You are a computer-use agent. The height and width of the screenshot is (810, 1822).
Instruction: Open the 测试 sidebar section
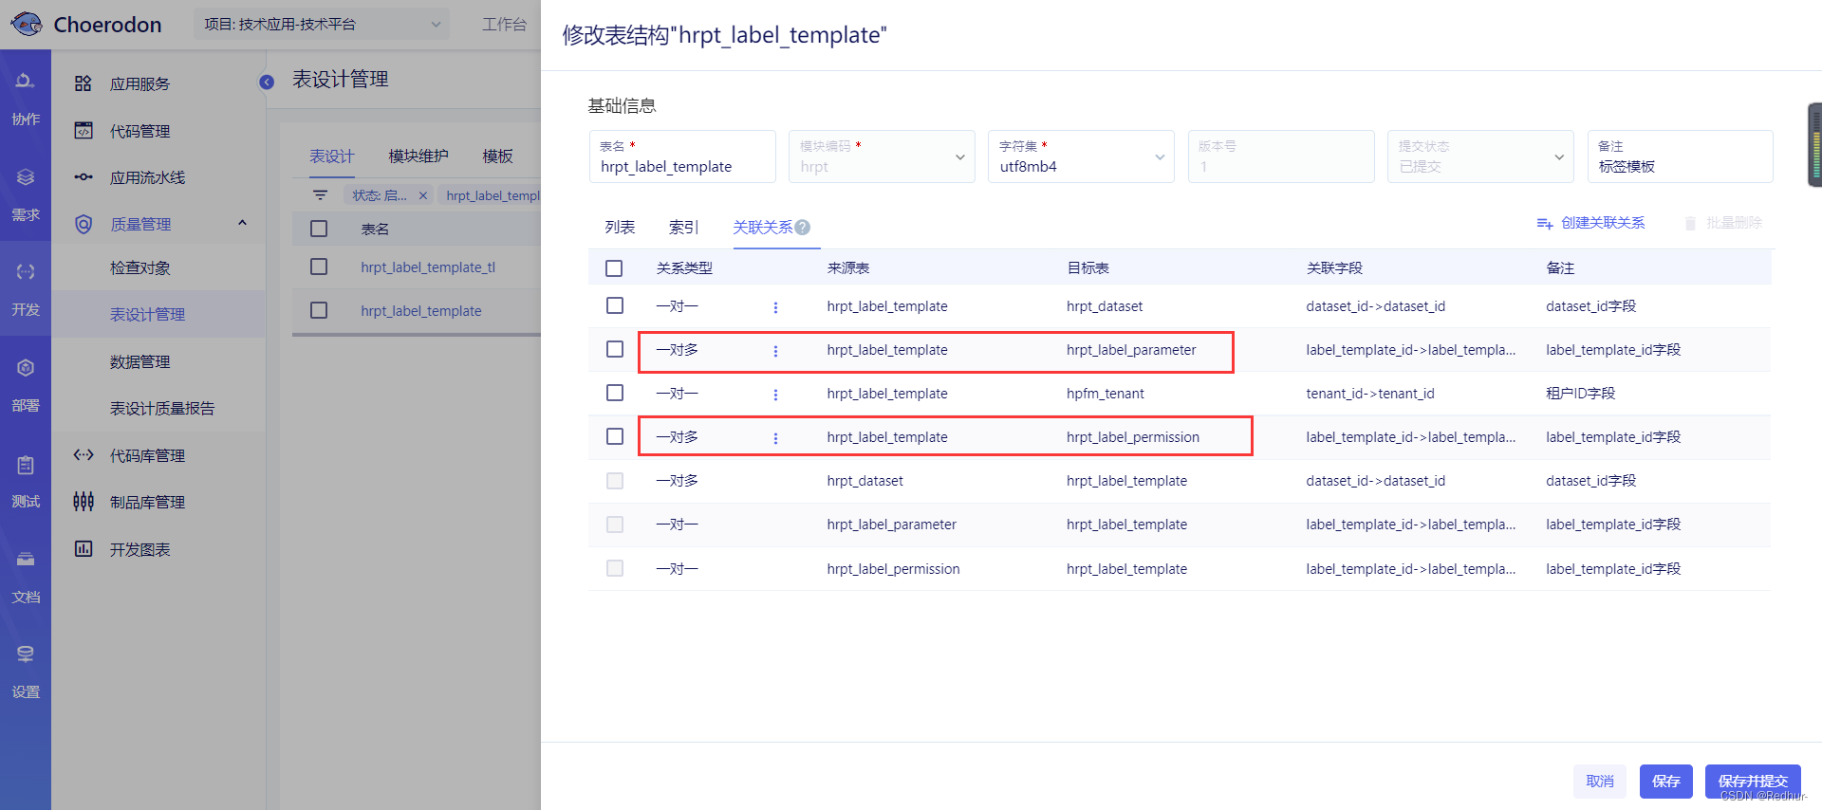pyautogui.click(x=26, y=481)
